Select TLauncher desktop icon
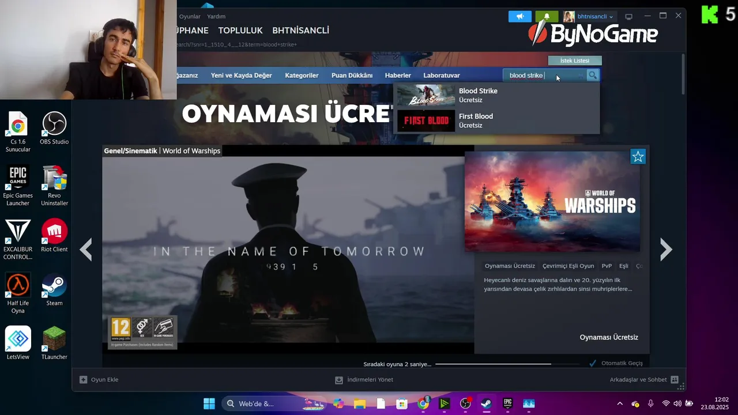This screenshot has height=415, width=738. pos(54,343)
